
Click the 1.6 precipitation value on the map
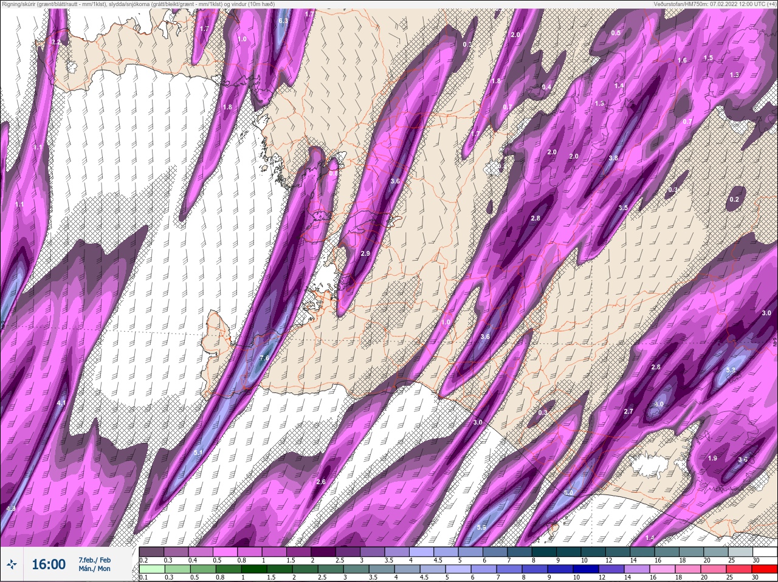coord(682,60)
